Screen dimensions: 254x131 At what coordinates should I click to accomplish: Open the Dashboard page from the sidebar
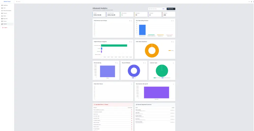point(7,5)
